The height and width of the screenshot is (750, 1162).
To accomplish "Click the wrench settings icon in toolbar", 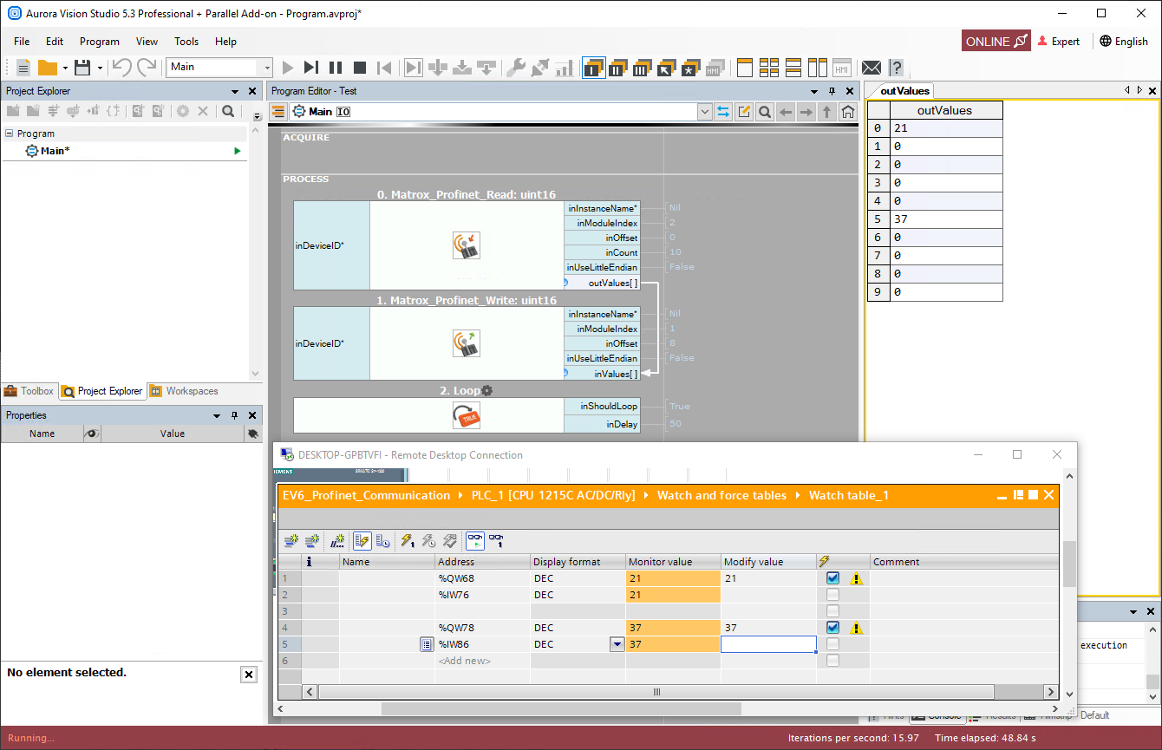I will pos(515,68).
